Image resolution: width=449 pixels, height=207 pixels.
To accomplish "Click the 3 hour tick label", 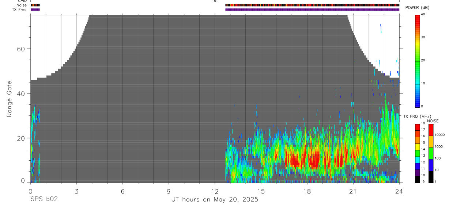I will 76,191.
